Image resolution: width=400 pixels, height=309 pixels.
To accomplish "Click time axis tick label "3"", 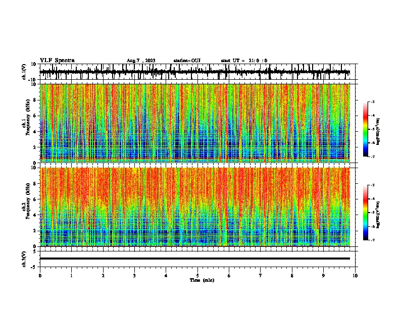I will (x=134, y=276).
